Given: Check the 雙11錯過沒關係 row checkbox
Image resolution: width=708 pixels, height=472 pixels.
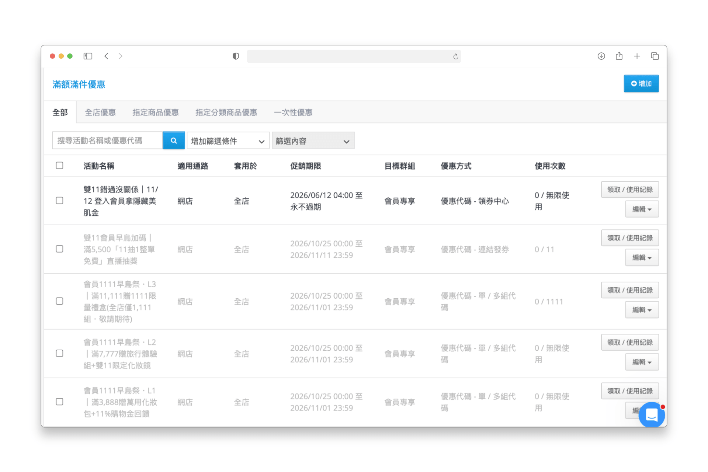Looking at the screenshot, I should [59, 201].
